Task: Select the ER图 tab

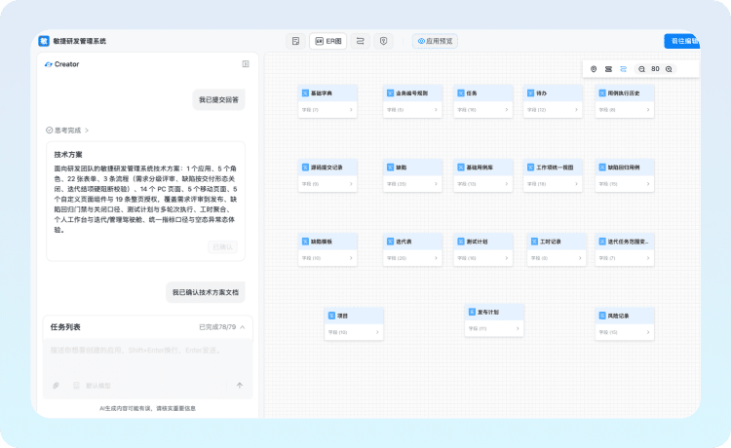Action: click(x=328, y=41)
